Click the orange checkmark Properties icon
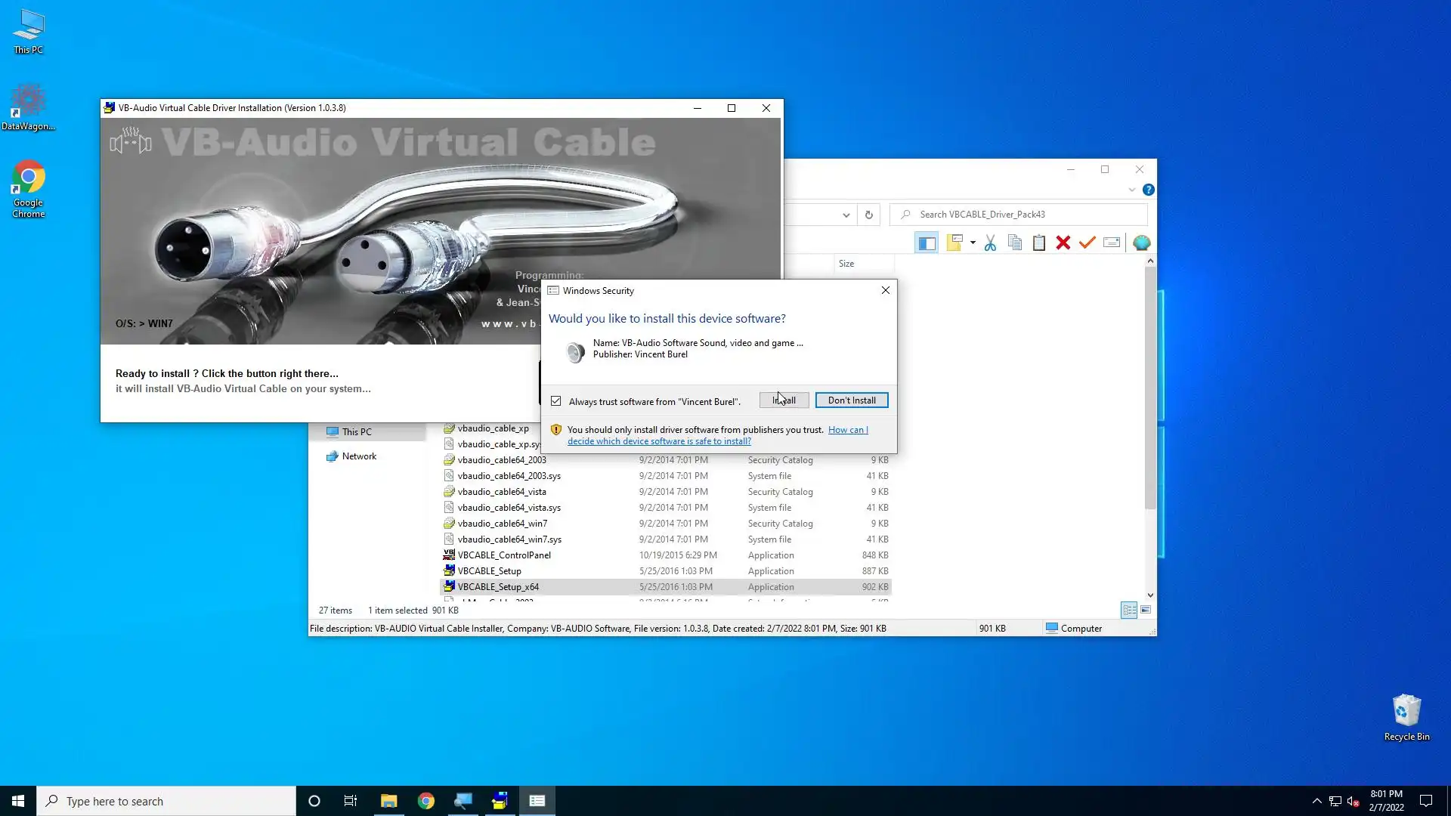This screenshot has width=1451, height=816. (x=1087, y=243)
